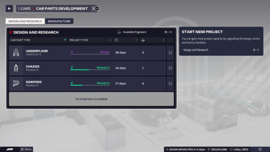Click the engineers column header icon
The width and height of the screenshot is (270, 152).
pos(143,40)
